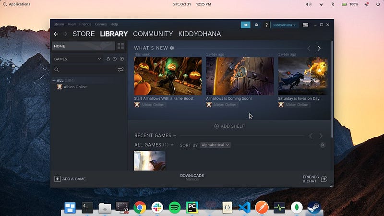Open Terminal from the dock
Screen dimensions: 384x216
[87, 208]
